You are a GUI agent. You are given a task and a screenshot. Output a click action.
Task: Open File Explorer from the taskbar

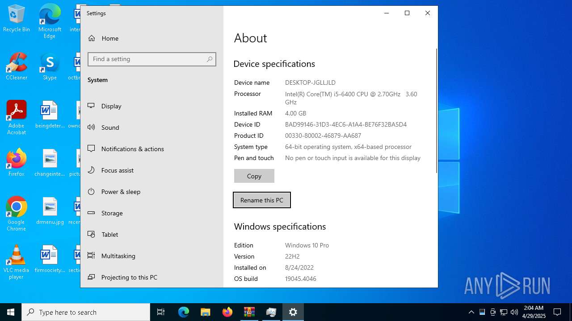click(206, 312)
